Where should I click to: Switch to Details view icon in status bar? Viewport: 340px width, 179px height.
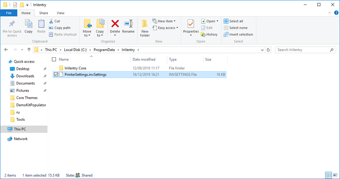coord(328,175)
